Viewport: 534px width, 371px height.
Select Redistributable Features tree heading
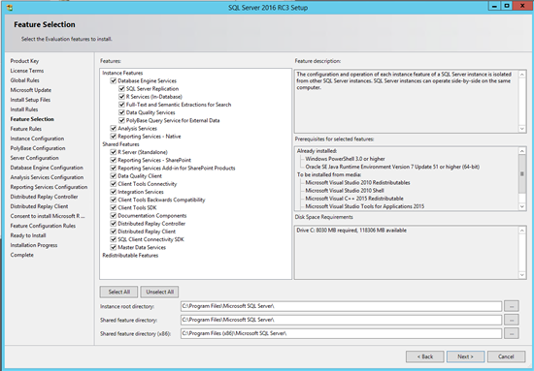[x=130, y=255]
